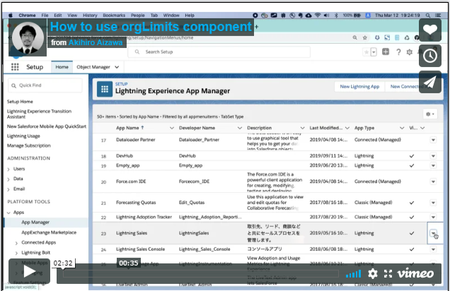The image size is (450, 291).
Task: Open Last Modified column menu chevron
Action: pyautogui.click(x=347, y=128)
